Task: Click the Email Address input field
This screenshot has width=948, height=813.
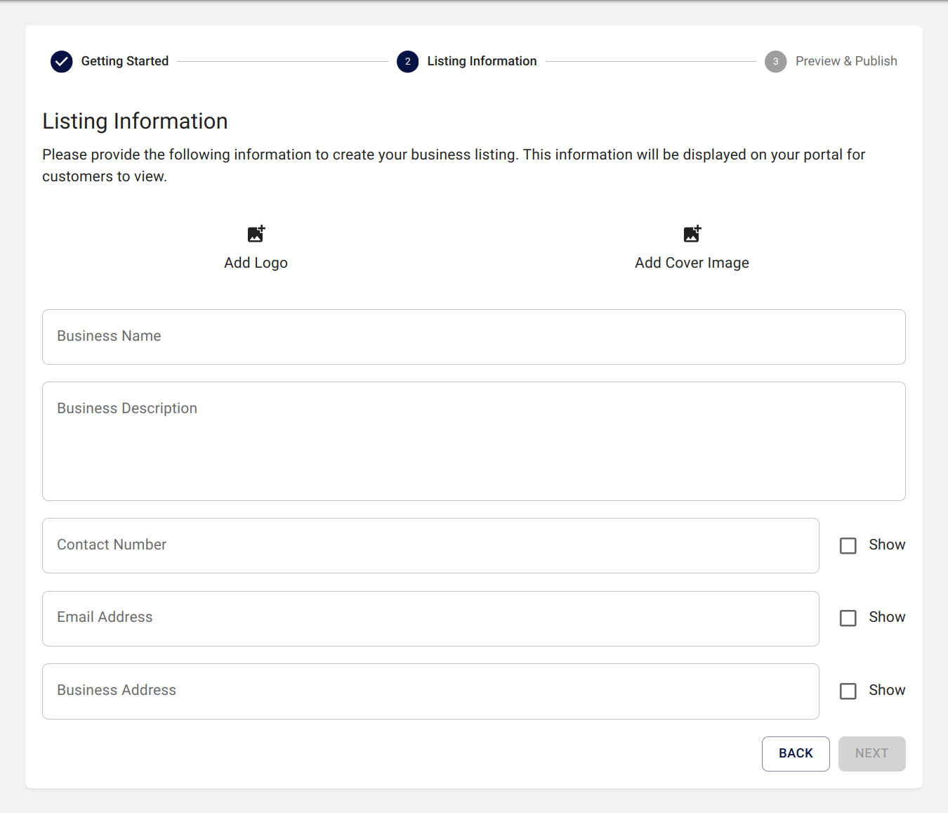Action: tap(430, 618)
